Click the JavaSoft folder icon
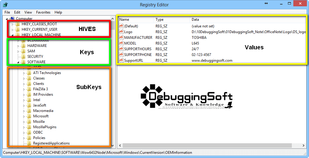This screenshot has height=158, width=309. (x=29, y=105)
